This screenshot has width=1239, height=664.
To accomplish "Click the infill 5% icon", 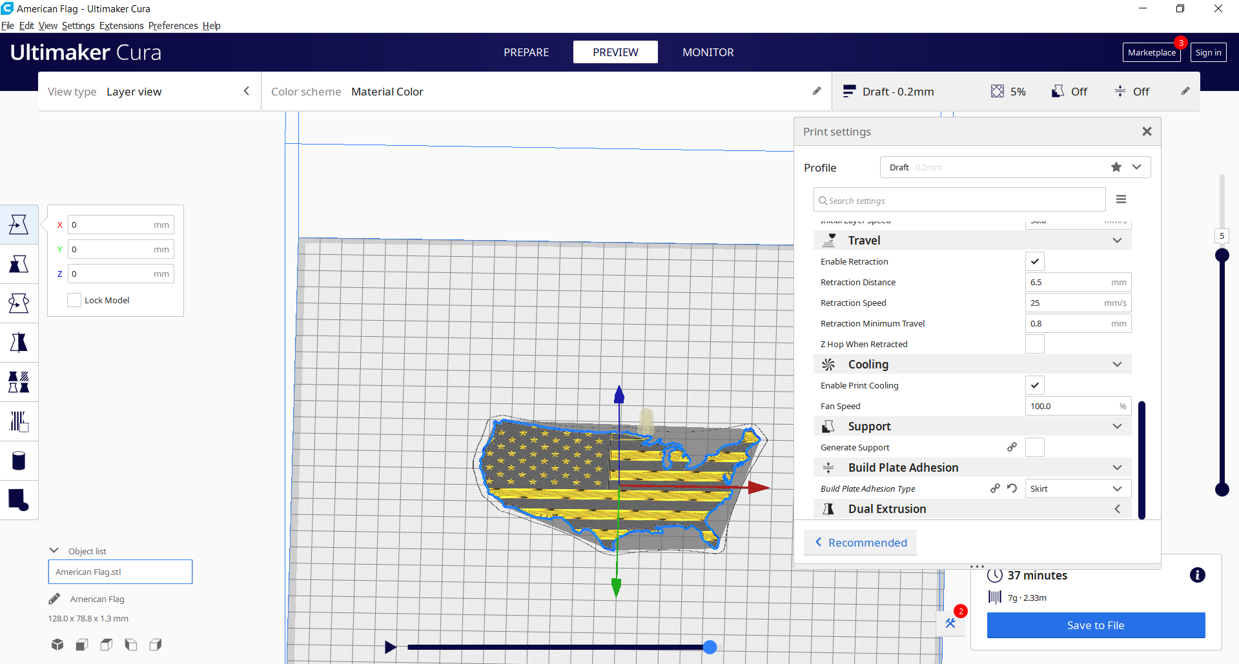I will point(998,91).
